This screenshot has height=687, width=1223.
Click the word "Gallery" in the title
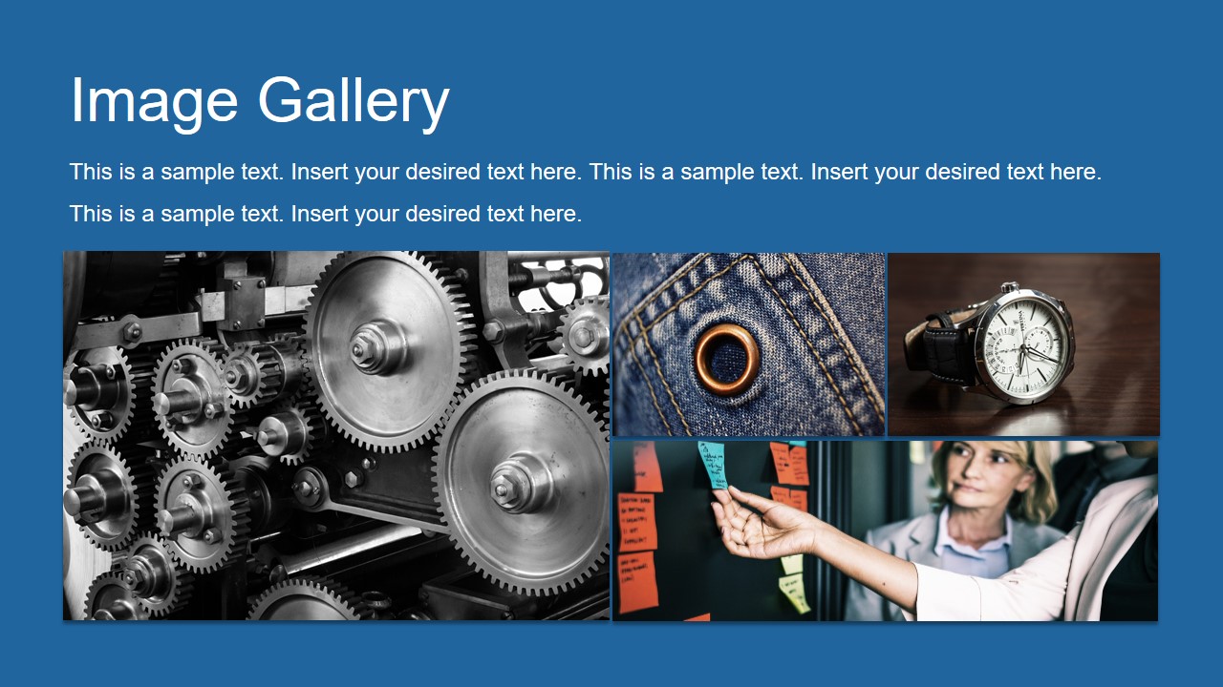tap(354, 101)
